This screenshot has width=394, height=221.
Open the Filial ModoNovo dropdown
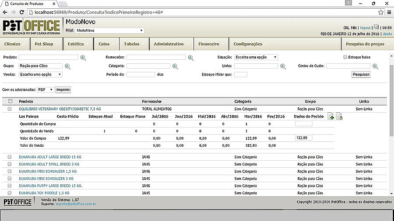coord(109,31)
